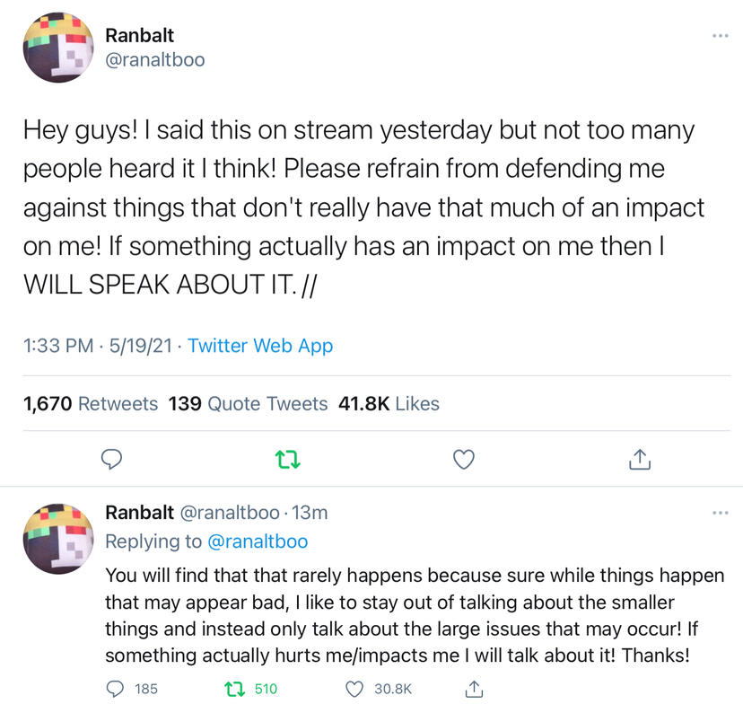The height and width of the screenshot is (704, 743).
Task: Open the @ranaltboo handle under main tweet name
Action: [x=155, y=60]
